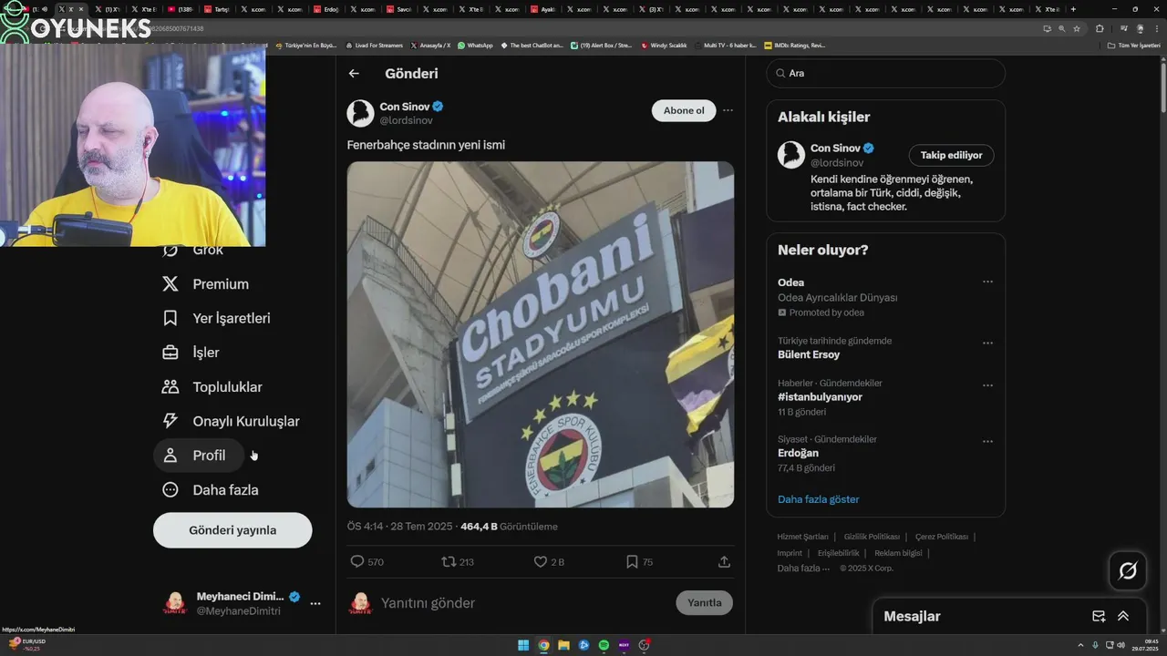Open the #istanbulyanıyor trending topic
Viewport: 1167px width, 656px height.
click(x=820, y=397)
